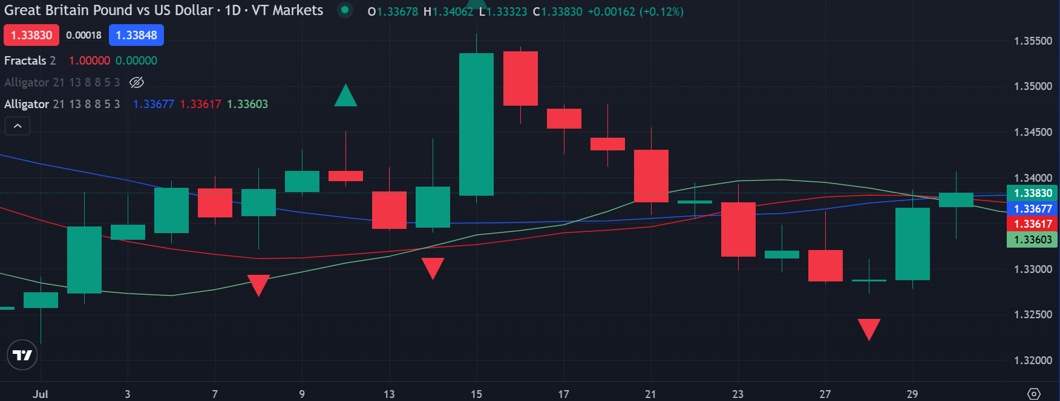Click the 1.32000 price axis label
This screenshot has width=1060, height=401.
[1033, 361]
